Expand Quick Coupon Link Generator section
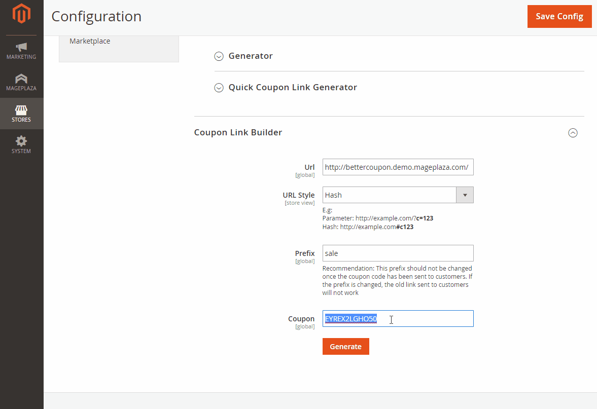The width and height of the screenshot is (597, 409). pos(219,88)
